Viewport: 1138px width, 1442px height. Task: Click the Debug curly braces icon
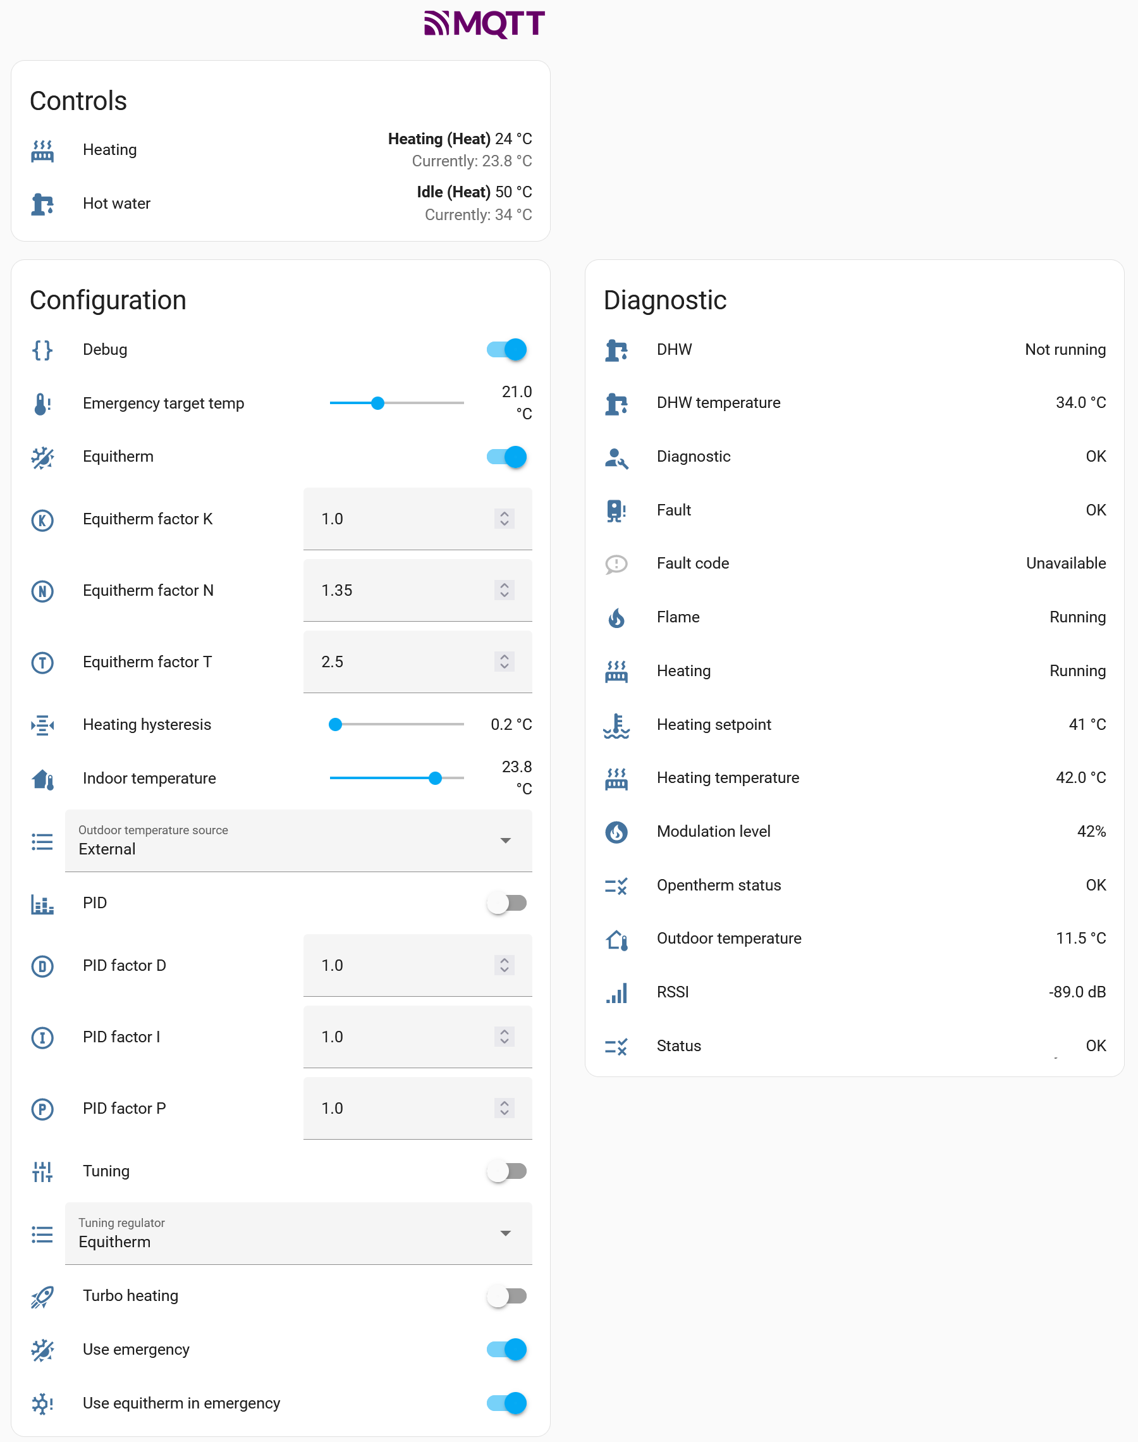point(42,350)
